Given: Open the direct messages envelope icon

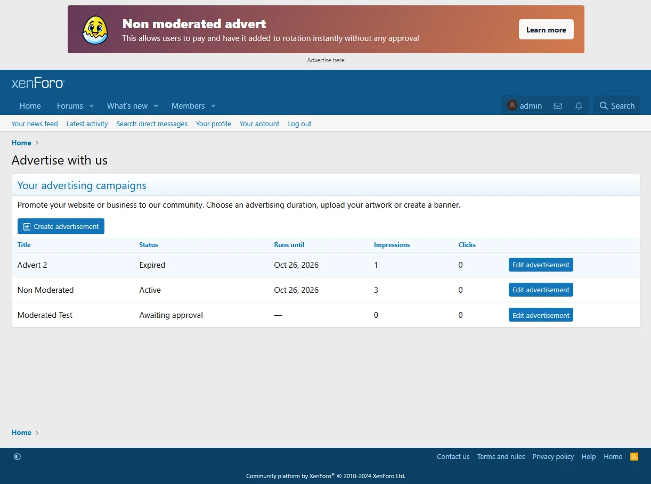Looking at the screenshot, I should (558, 106).
